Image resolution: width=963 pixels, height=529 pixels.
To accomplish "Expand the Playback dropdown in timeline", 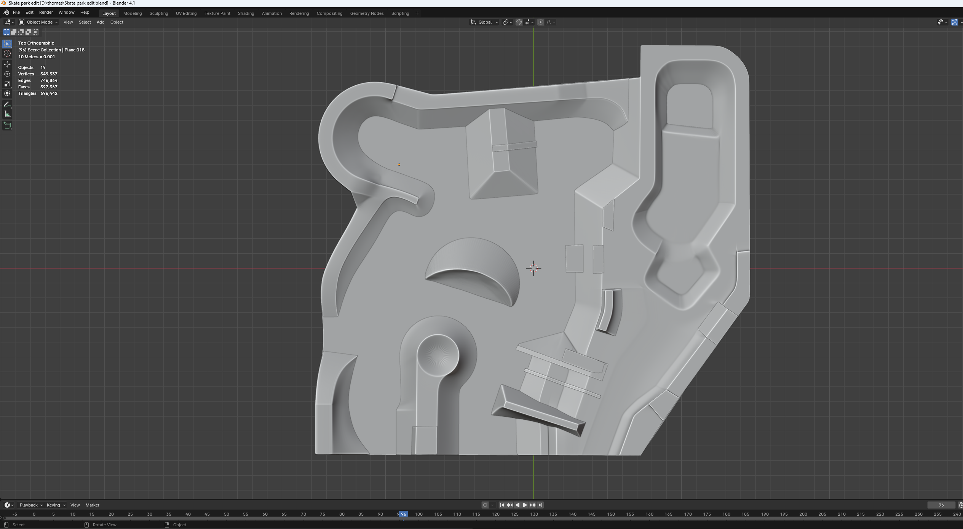I will coord(30,505).
